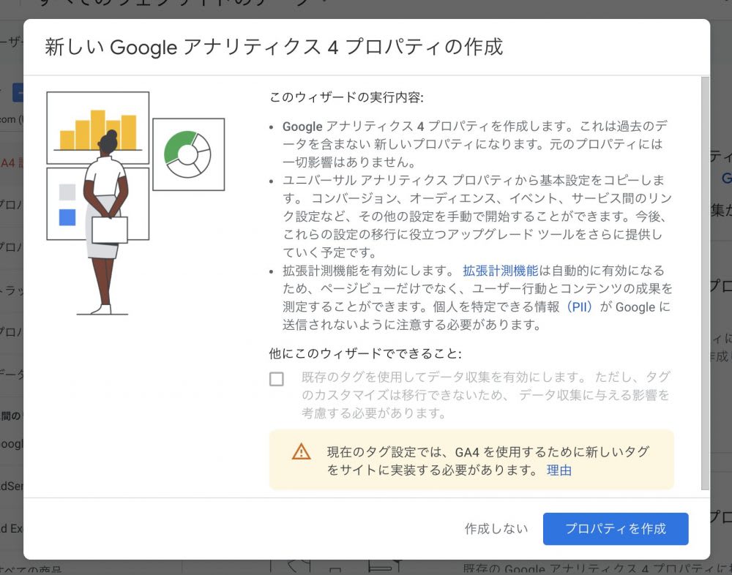This screenshot has height=575, width=732.
Task: Click the warning triangle icon in the yellow banner
Action: pyautogui.click(x=302, y=452)
